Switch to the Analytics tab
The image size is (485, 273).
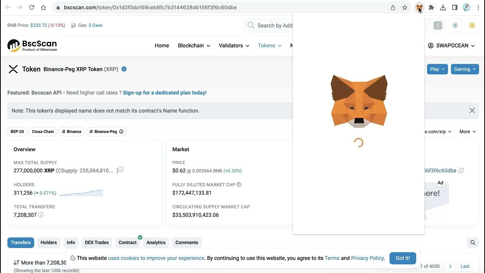point(156,243)
